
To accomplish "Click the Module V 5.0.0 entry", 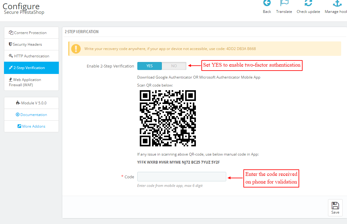I will tap(32, 103).
